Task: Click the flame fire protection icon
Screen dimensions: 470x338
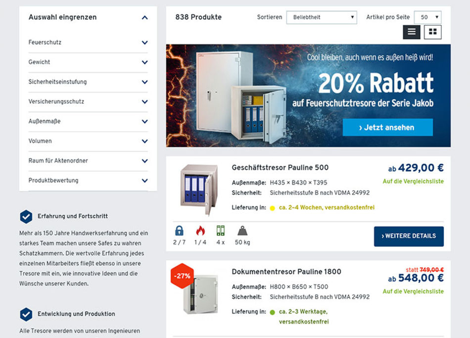Action: click(x=200, y=231)
